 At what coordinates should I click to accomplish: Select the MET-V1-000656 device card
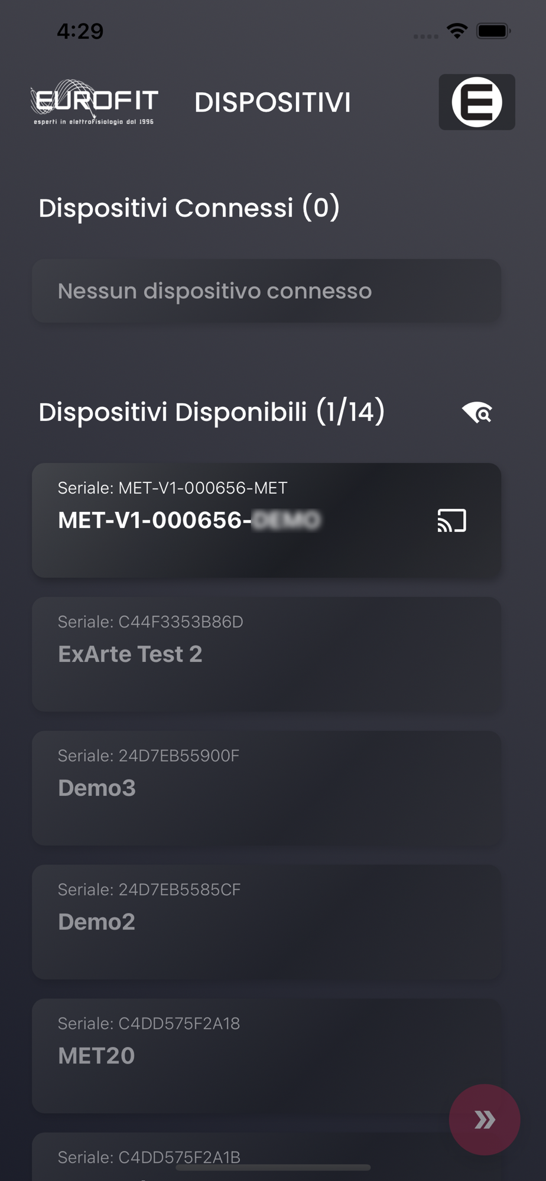(x=266, y=520)
